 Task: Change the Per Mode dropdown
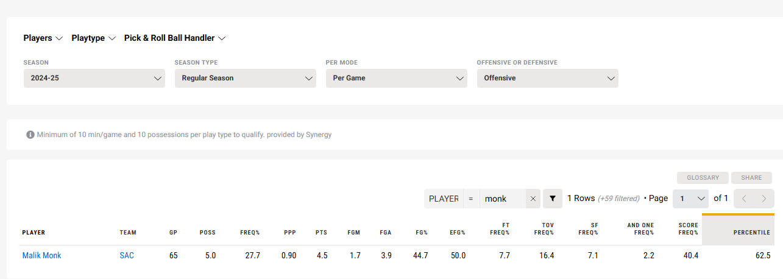point(396,78)
